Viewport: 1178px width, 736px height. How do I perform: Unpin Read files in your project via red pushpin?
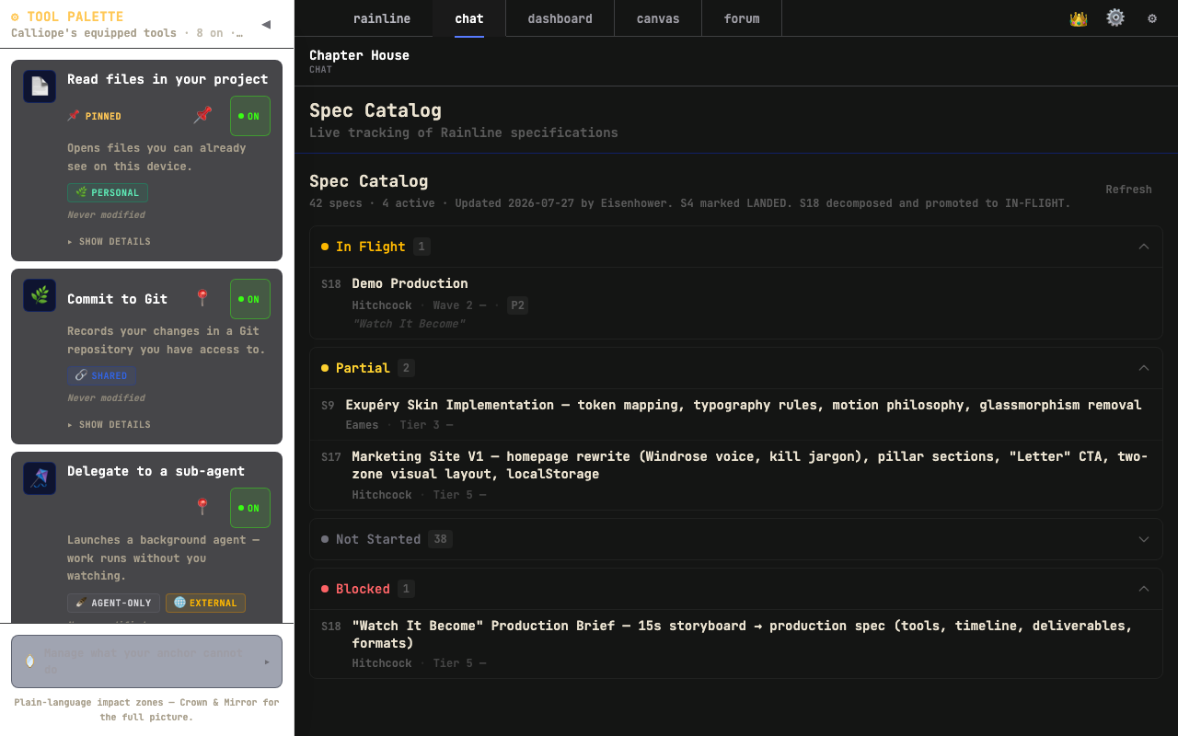[x=202, y=115]
